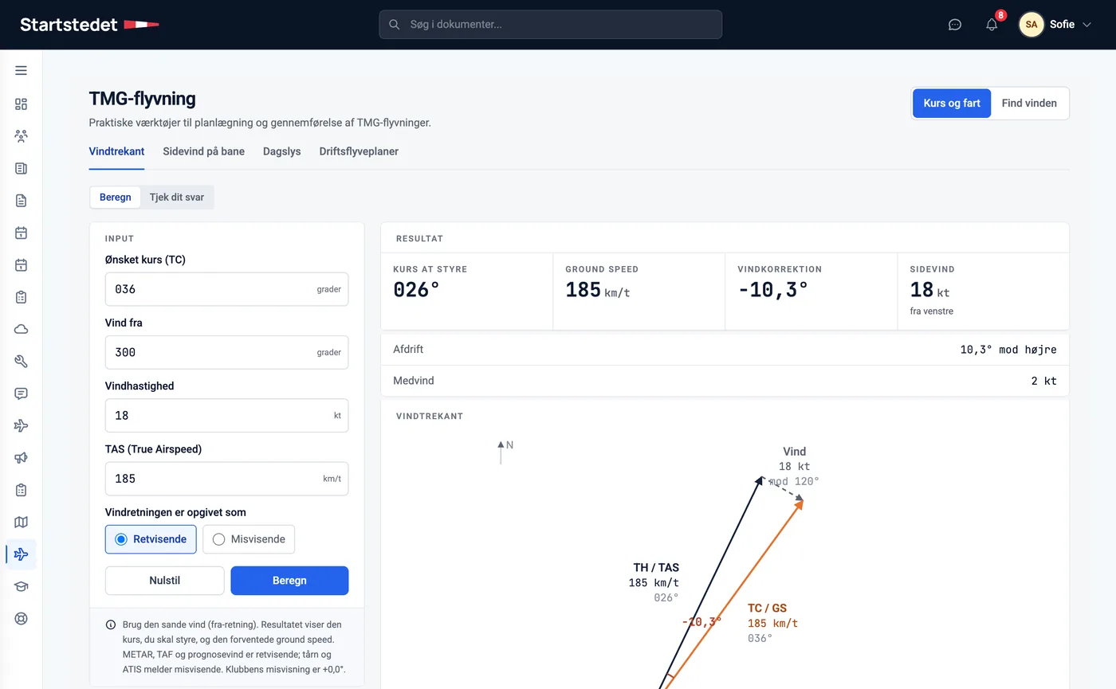1116x689 pixels.
Task: Focus the Vindhastighed input field
Action: point(226,416)
